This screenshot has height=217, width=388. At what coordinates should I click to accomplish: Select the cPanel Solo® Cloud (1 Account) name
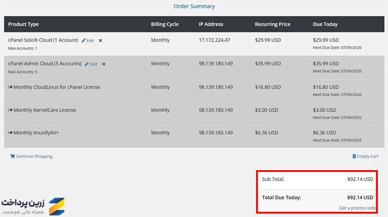click(43, 40)
